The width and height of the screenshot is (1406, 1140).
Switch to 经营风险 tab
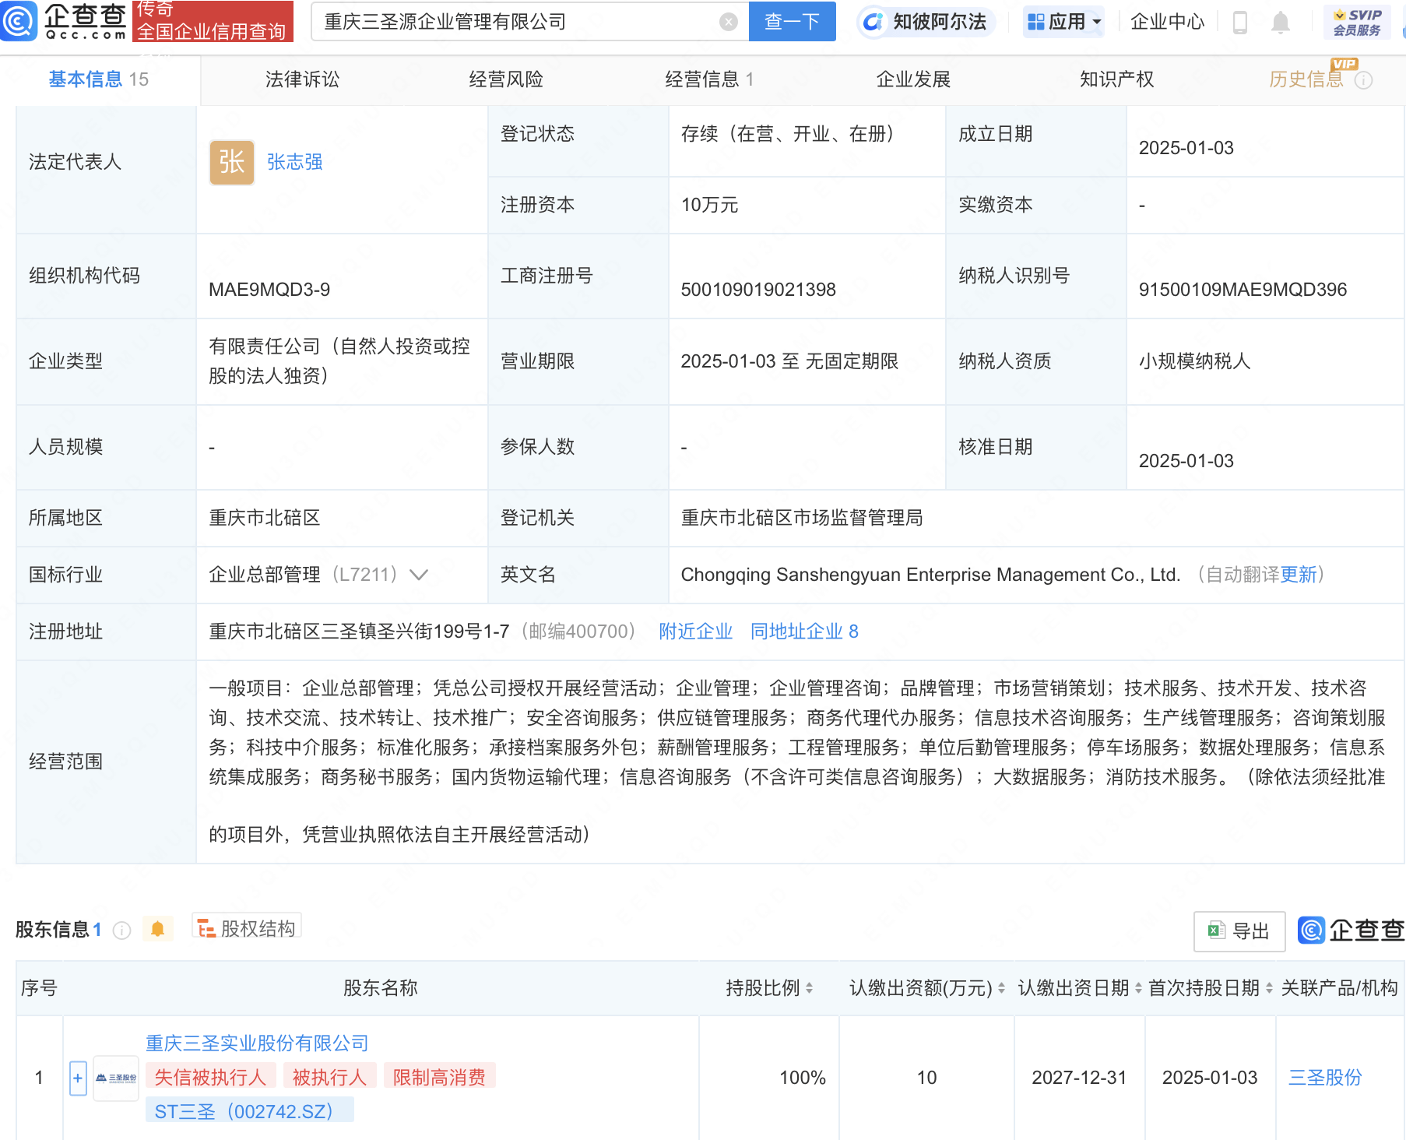(506, 79)
